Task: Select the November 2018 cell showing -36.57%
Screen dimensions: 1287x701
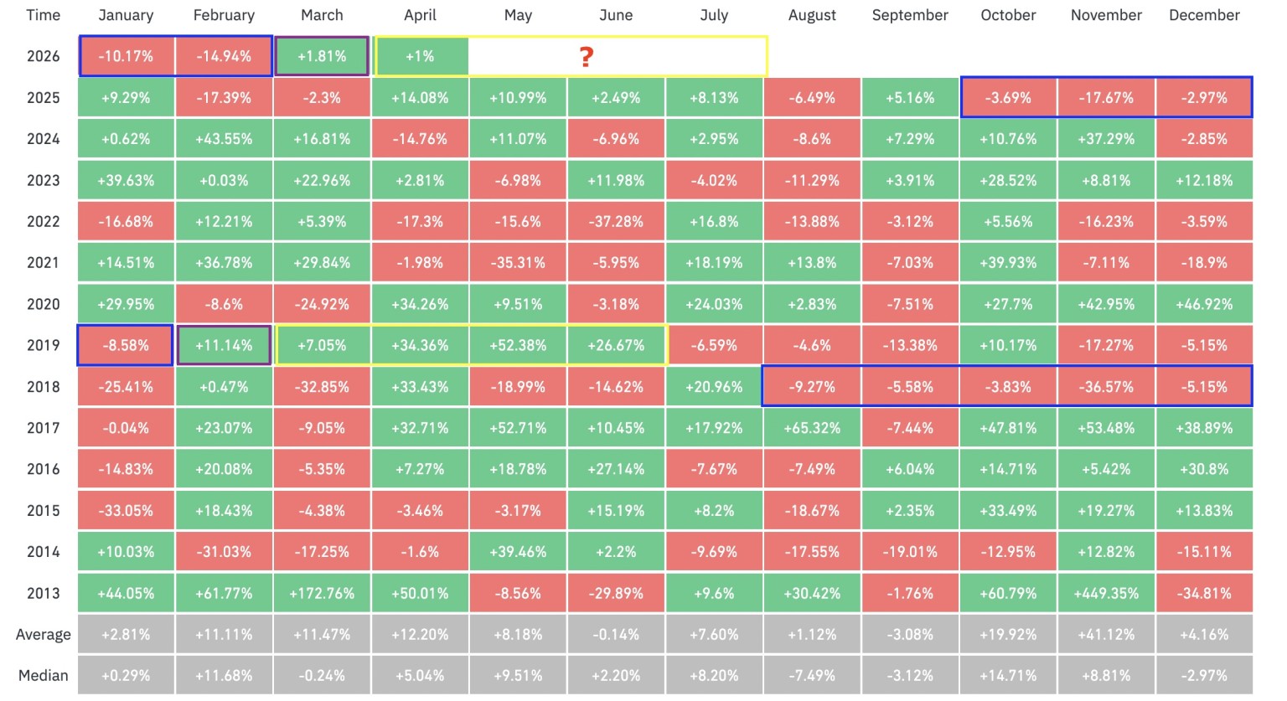Action: [1106, 387]
